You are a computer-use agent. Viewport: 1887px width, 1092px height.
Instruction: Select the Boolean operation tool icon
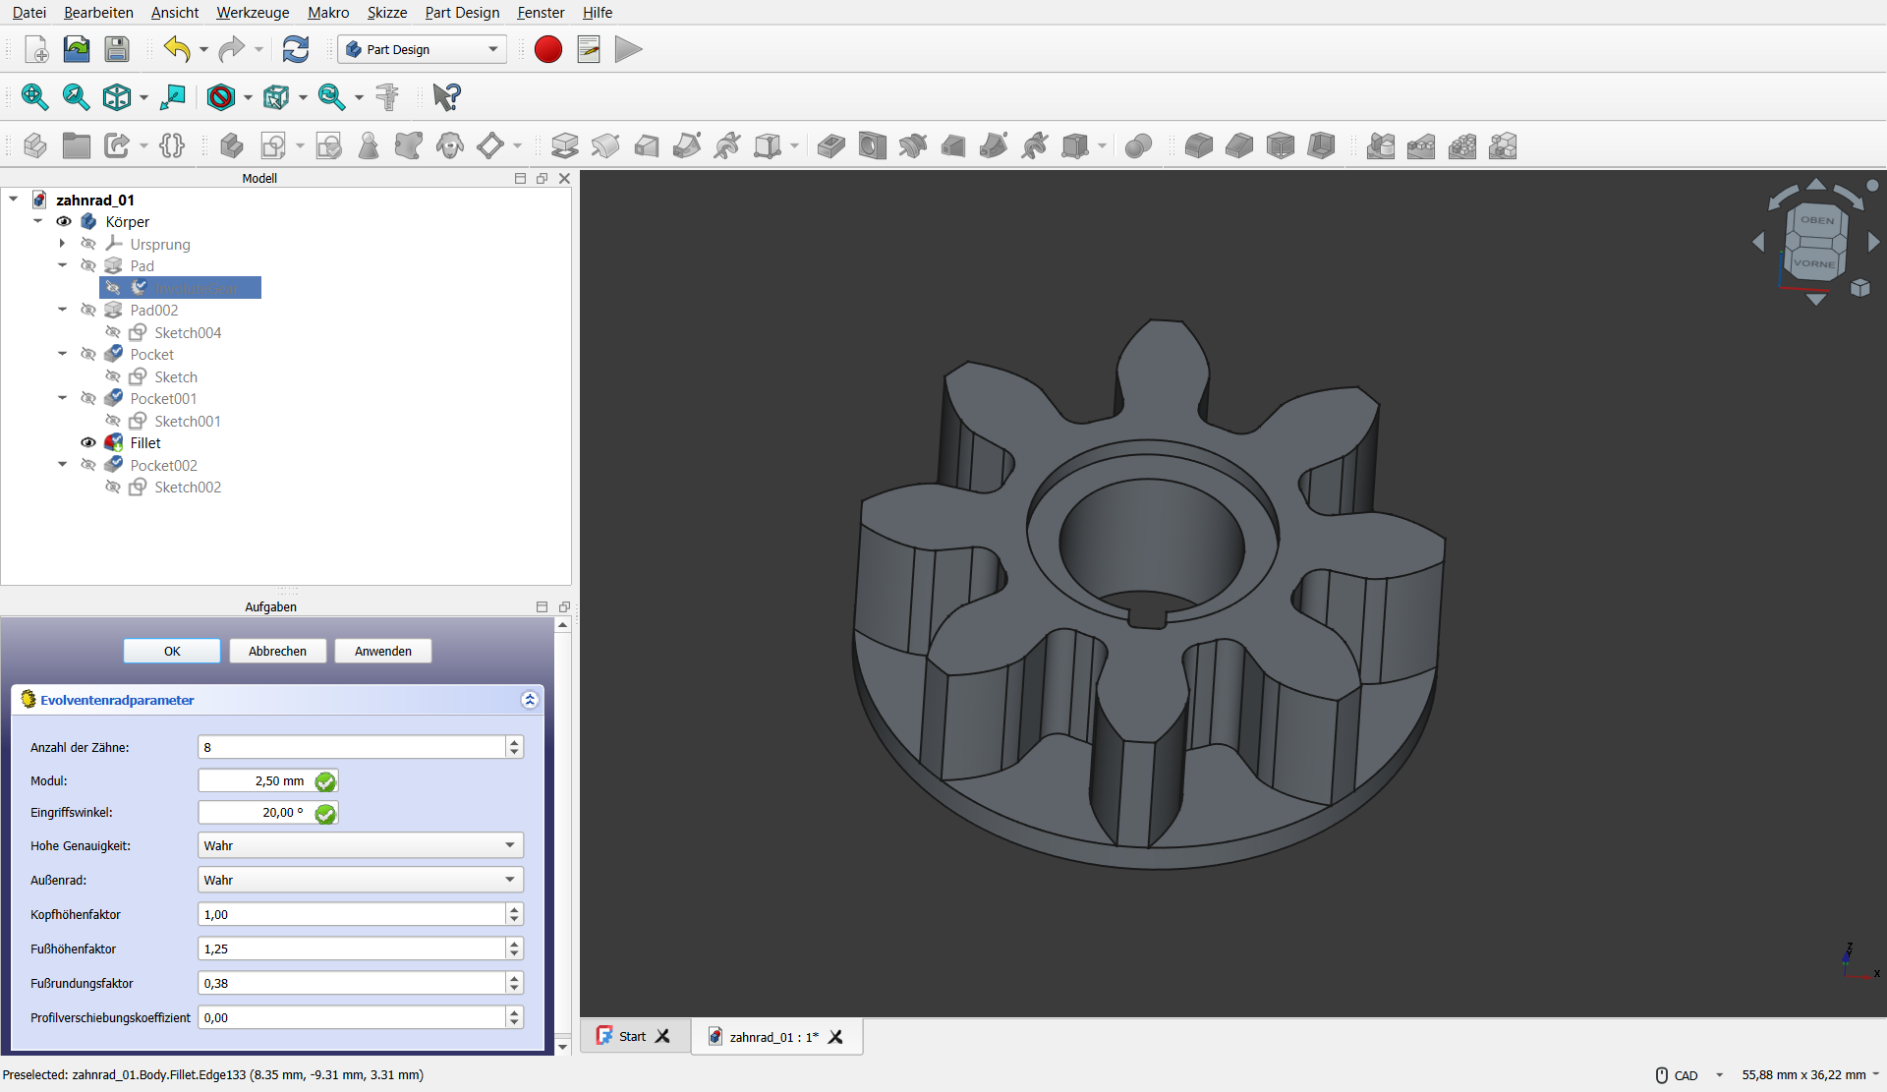pyautogui.click(x=1138, y=146)
